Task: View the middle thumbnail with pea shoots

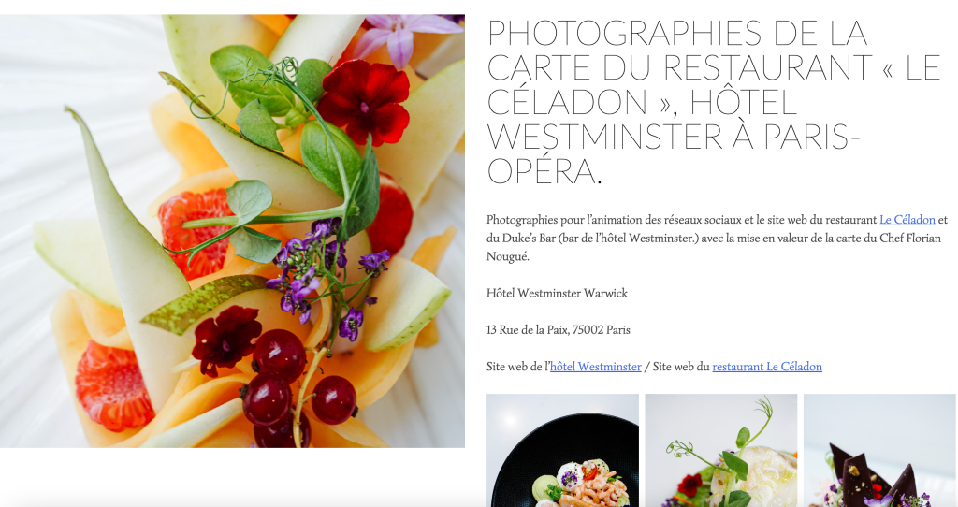Action: tap(721, 450)
